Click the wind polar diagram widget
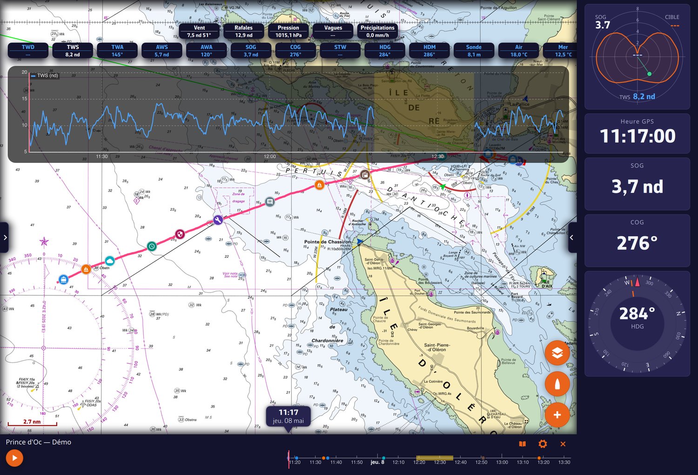 click(x=637, y=57)
